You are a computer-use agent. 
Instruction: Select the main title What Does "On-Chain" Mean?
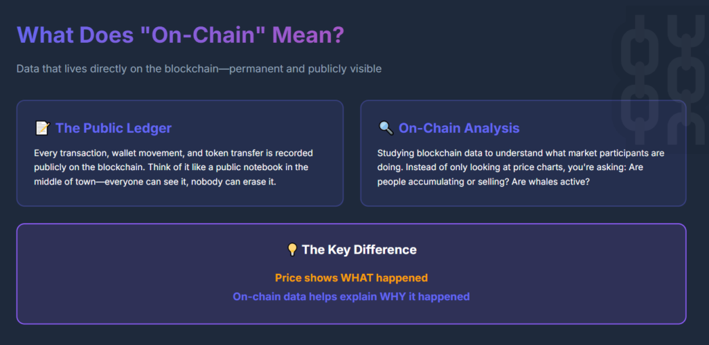(x=180, y=35)
